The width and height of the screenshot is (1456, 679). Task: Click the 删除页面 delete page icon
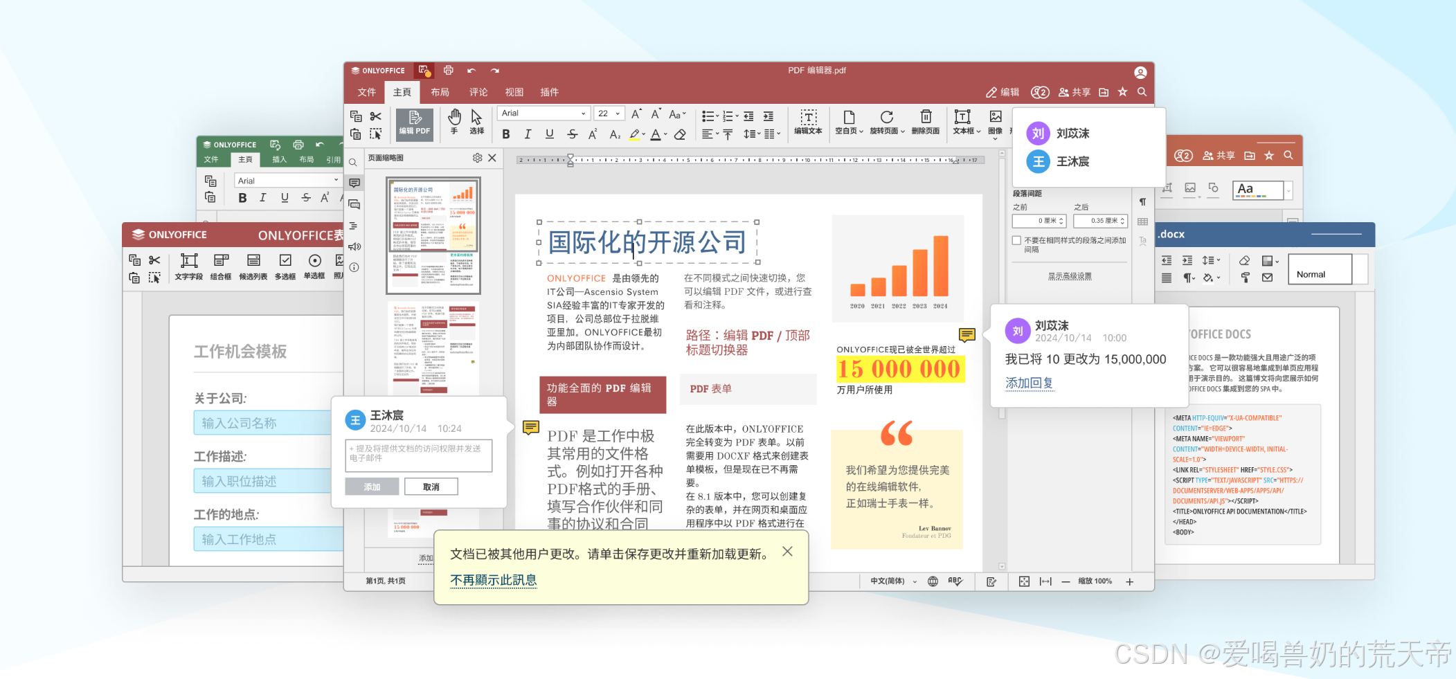coord(926,122)
